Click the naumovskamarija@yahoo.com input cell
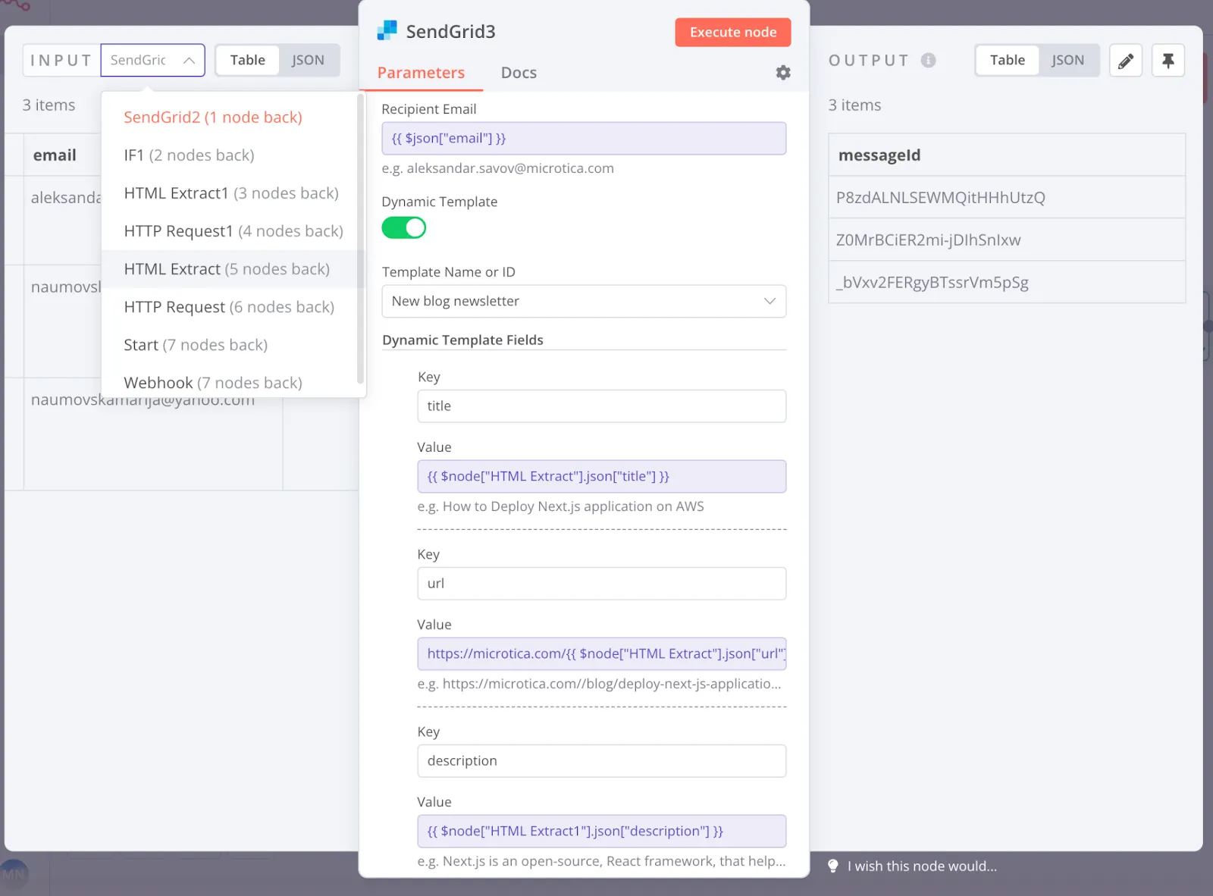This screenshot has width=1213, height=896. [x=153, y=434]
